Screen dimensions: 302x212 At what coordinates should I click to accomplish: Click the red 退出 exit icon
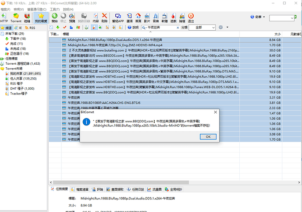(191, 17)
